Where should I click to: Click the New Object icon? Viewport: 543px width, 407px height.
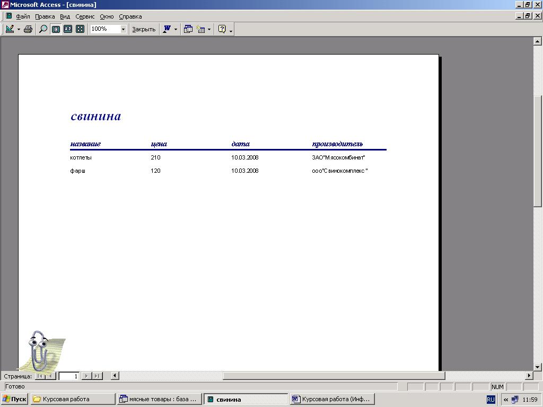tap(201, 29)
